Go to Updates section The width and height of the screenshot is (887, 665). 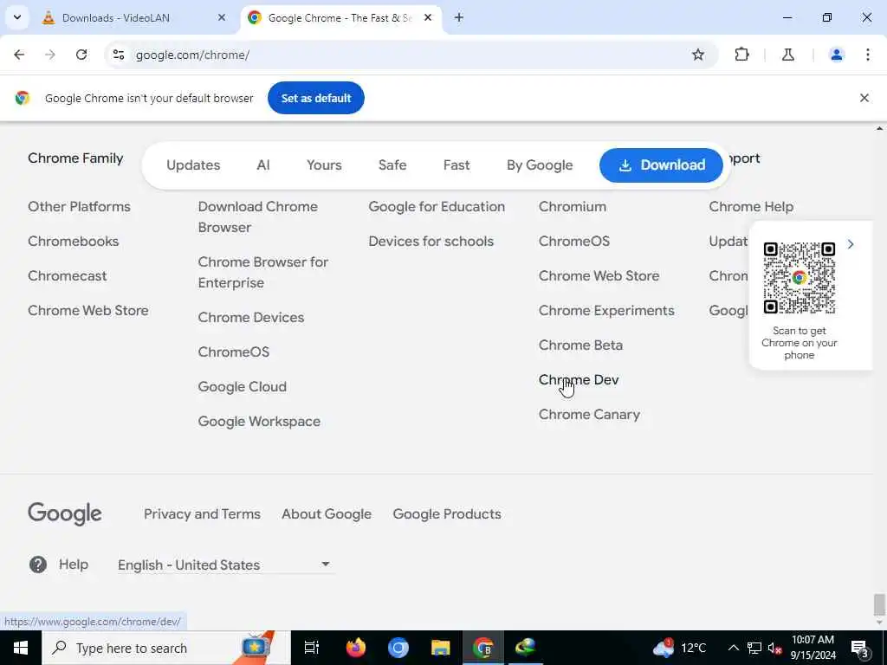pos(193,165)
